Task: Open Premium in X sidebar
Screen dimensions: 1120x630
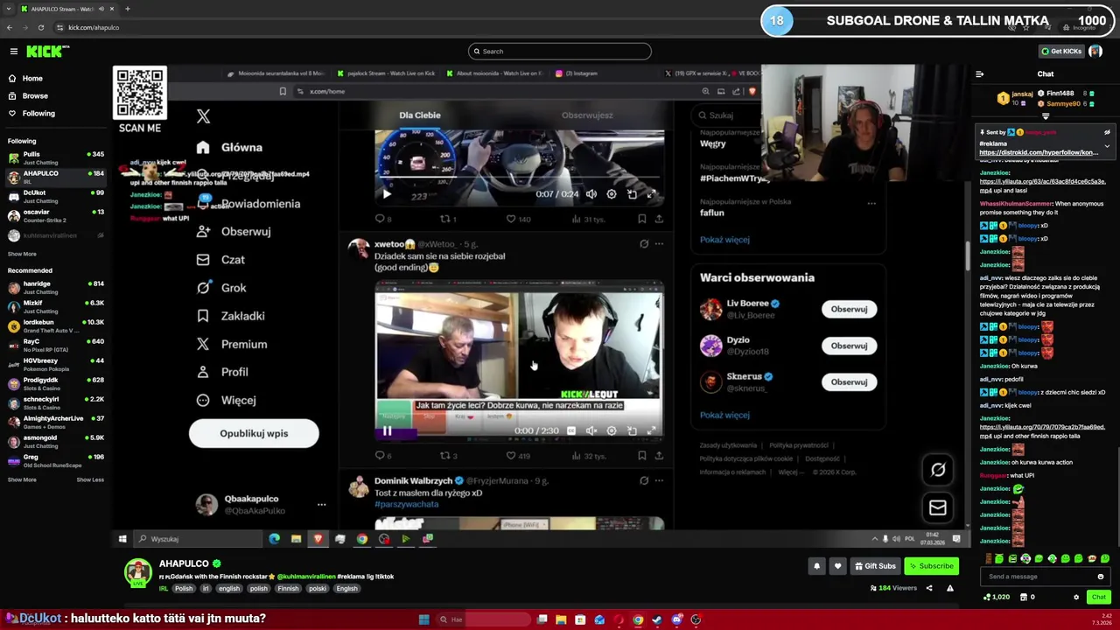Action: (231, 344)
